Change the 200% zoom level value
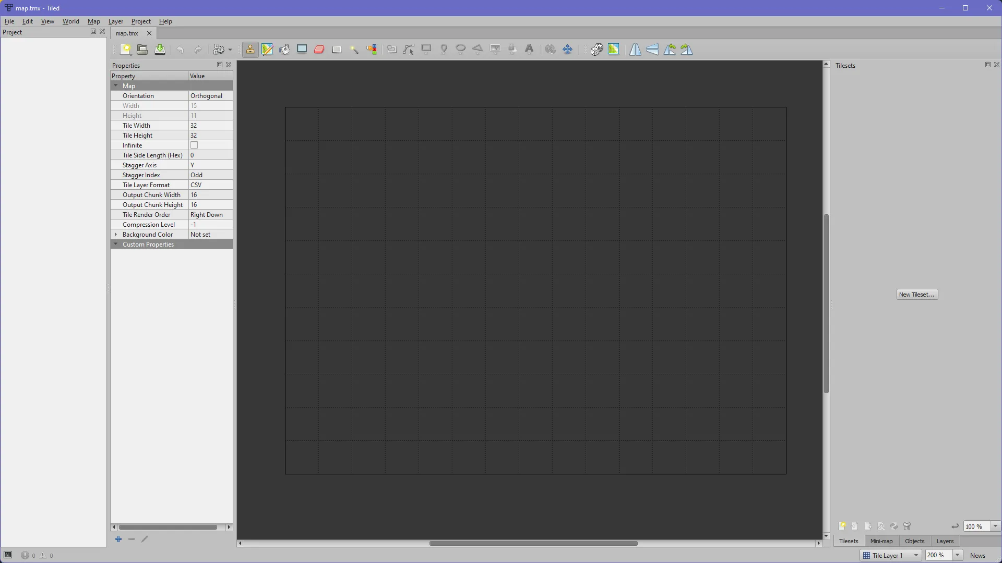Viewport: 1002px width, 563px height. pos(938,555)
